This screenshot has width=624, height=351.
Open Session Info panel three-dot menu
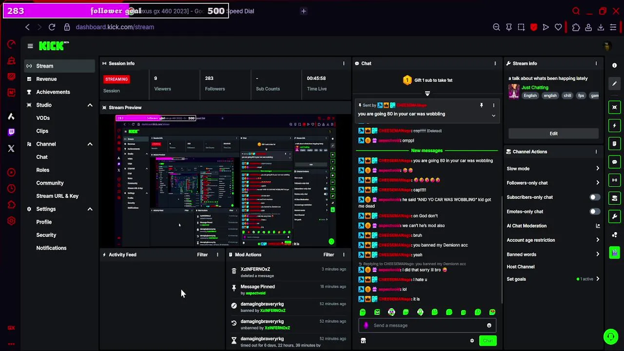pos(344,63)
